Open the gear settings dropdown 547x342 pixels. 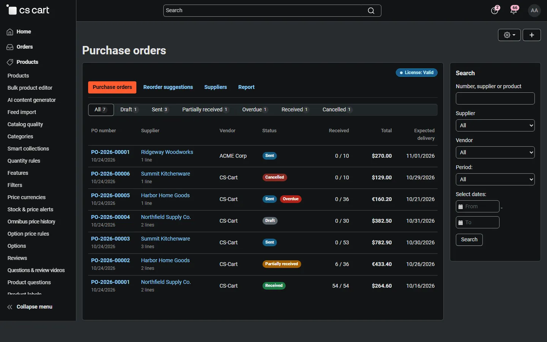(x=509, y=35)
